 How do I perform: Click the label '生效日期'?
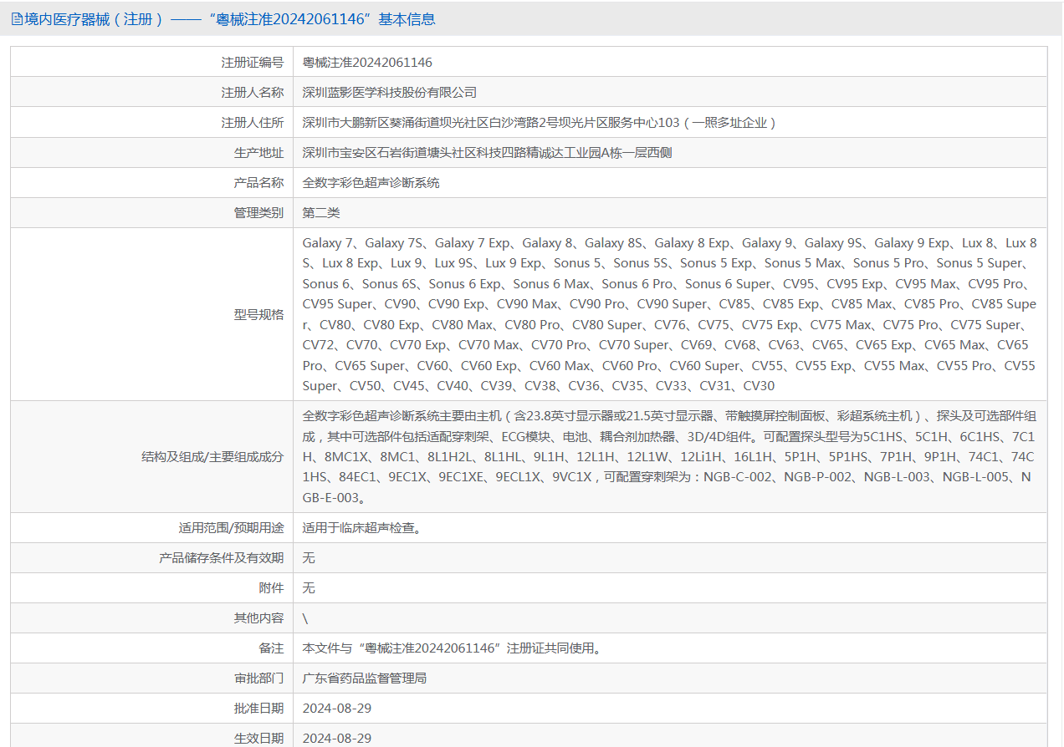coord(258,738)
